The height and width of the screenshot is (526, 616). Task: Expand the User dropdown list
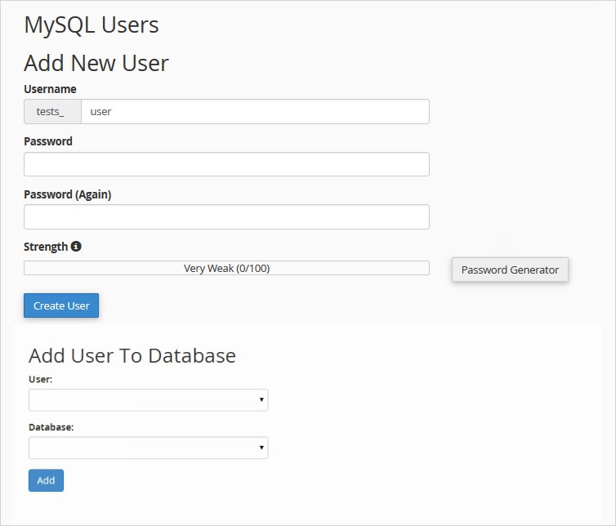148,400
